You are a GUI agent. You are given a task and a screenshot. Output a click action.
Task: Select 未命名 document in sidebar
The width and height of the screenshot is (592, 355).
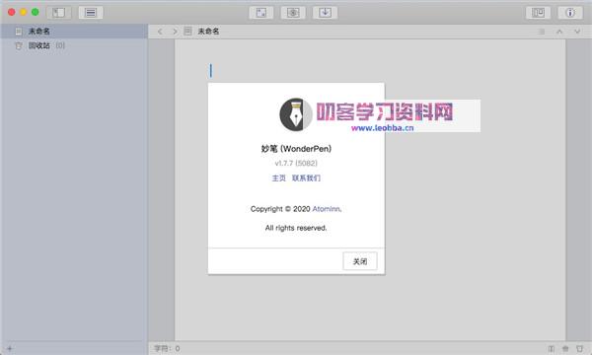click(74, 32)
